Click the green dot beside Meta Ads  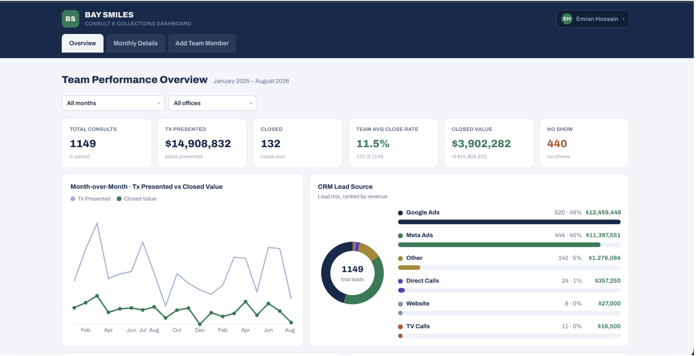coord(400,236)
